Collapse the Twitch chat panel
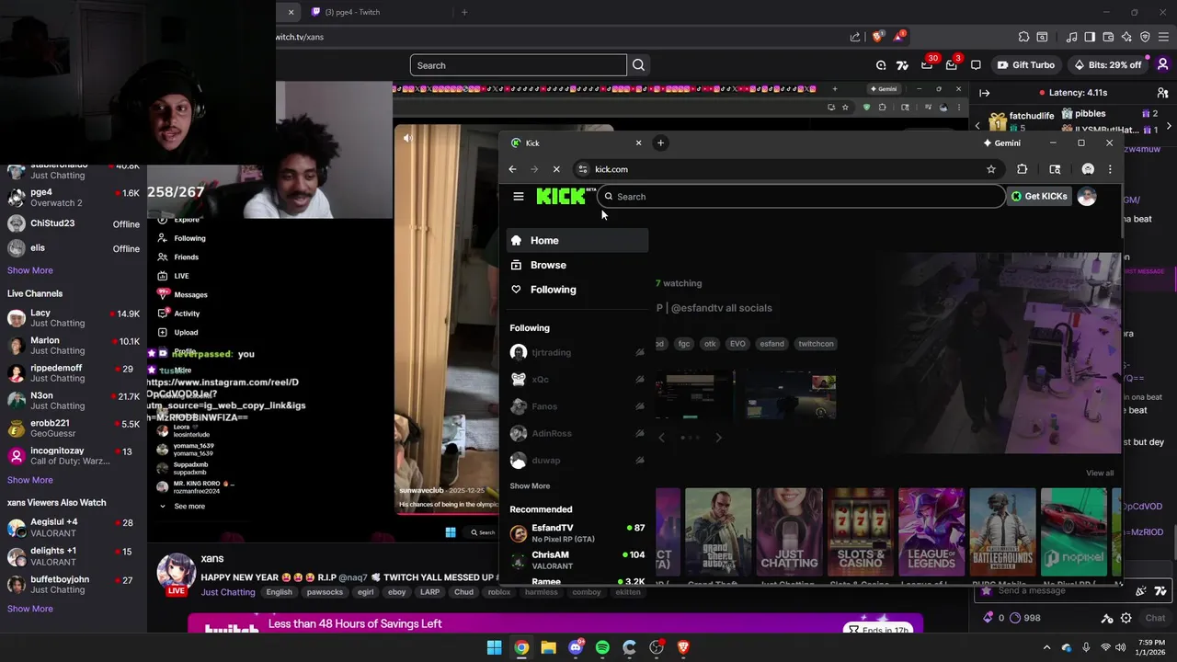 click(x=984, y=93)
